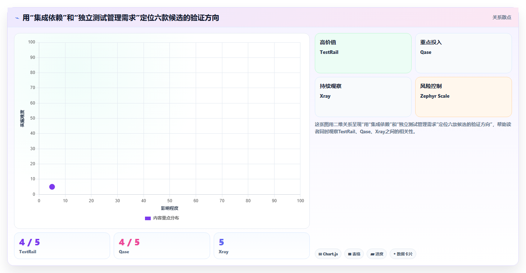Screen dimensions: 526x273
Task: Click the chart title heading text
Action: (x=121, y=18)
